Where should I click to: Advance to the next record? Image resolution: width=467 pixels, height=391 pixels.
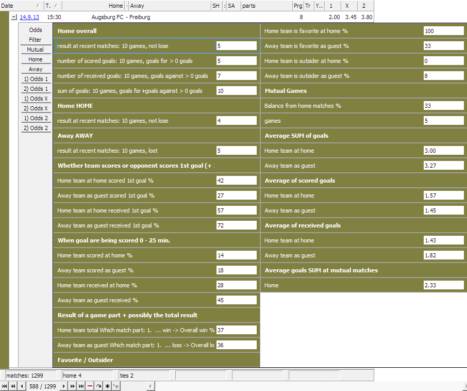click(64, 386)
